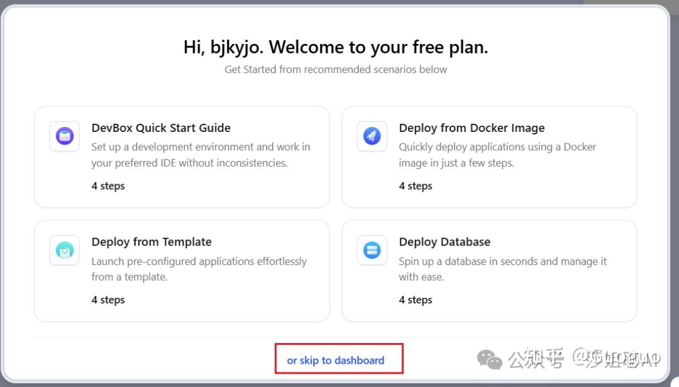This screenshot has width=679, height=387.
Task: Skip to dashboard via the link
Action: [336, 361]
